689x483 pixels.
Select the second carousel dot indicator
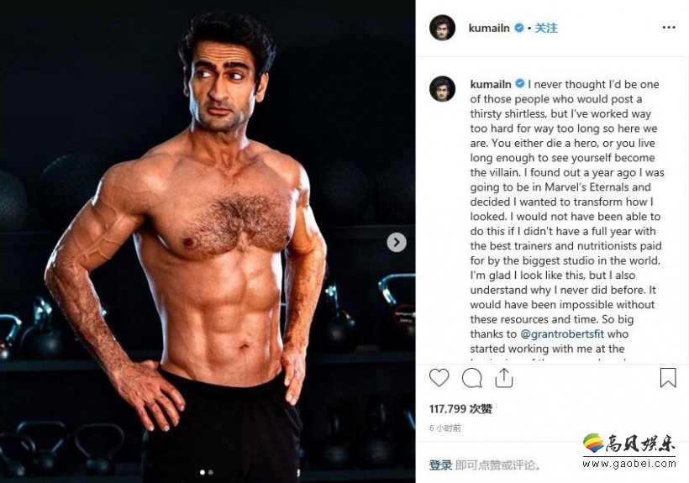click(211, 472)
